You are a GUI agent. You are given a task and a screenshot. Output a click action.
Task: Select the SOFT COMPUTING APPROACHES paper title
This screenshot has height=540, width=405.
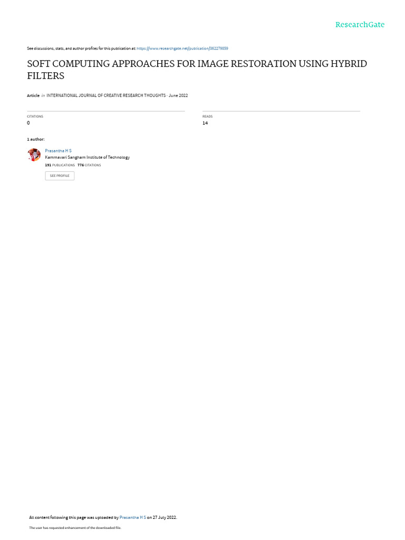[x=197, y=70]
